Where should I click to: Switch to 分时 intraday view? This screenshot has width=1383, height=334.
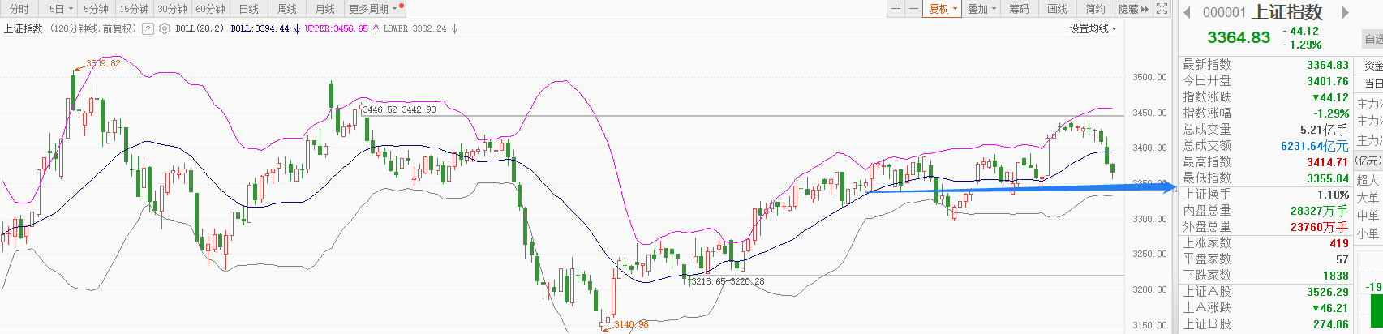tap(19, 9)
